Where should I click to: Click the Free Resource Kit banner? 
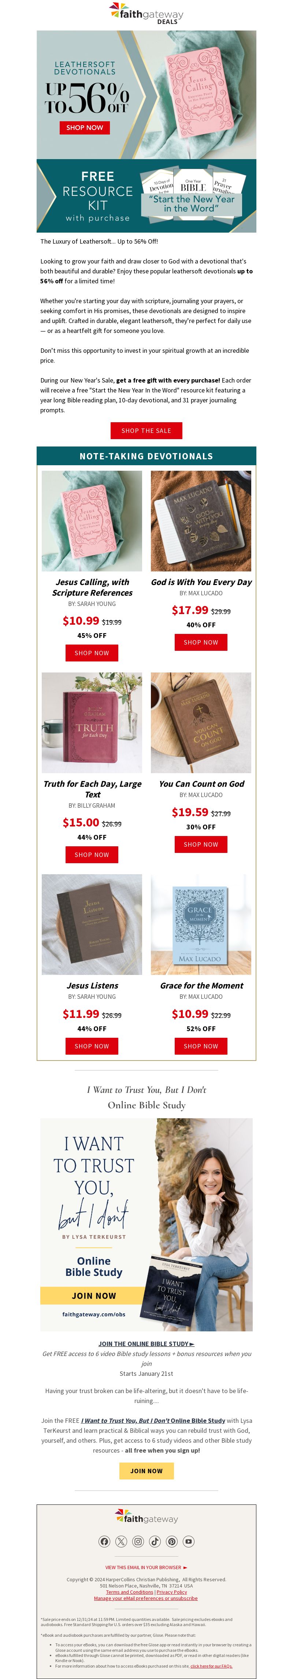[146, 195]
